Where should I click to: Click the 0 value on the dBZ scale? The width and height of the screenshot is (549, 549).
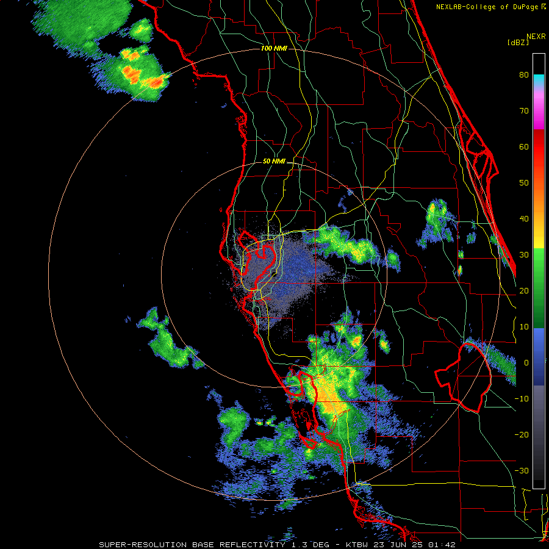[526, 363]
